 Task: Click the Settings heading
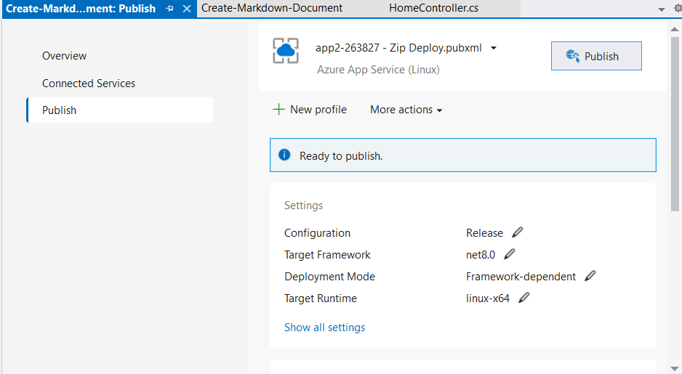point(304,205)
